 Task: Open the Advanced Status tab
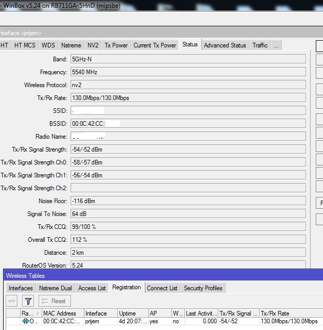pos(225,45)
